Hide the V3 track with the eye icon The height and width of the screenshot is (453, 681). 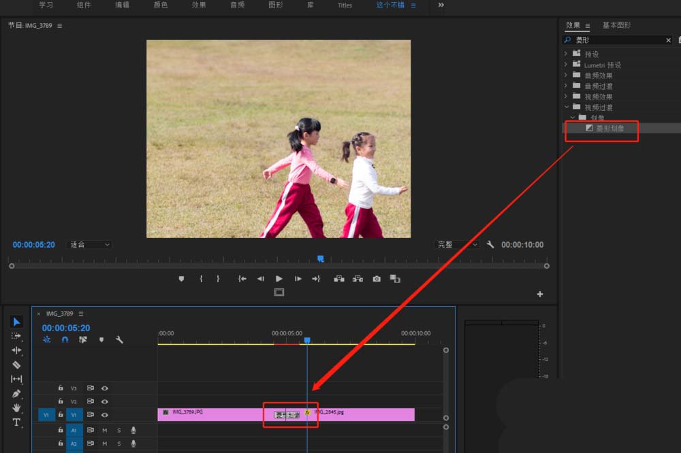coord(105,388)
